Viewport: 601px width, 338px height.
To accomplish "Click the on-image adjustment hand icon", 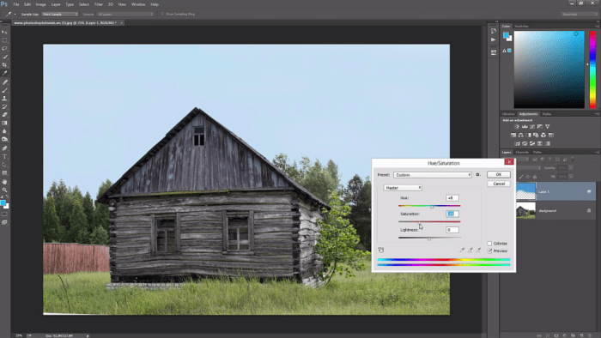I will [x=381, y=250].
